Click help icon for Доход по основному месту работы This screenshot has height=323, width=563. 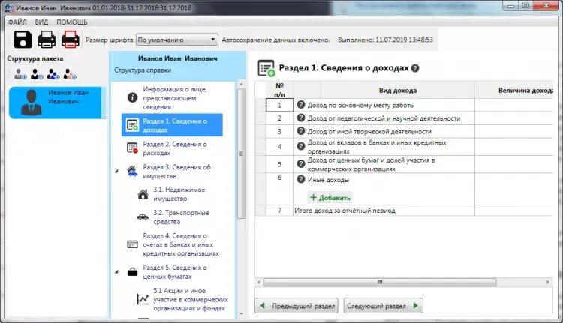[301, 105]
